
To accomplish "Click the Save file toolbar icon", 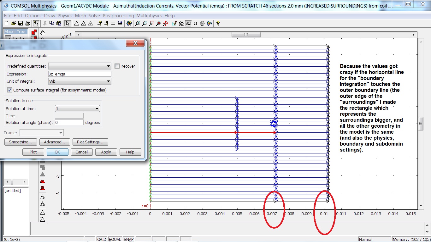I will coord(20,23).
